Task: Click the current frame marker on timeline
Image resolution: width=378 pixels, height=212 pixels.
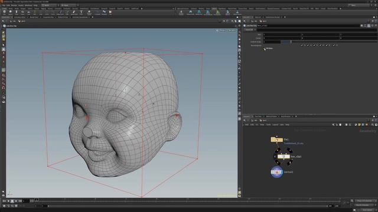Action: 37,200
